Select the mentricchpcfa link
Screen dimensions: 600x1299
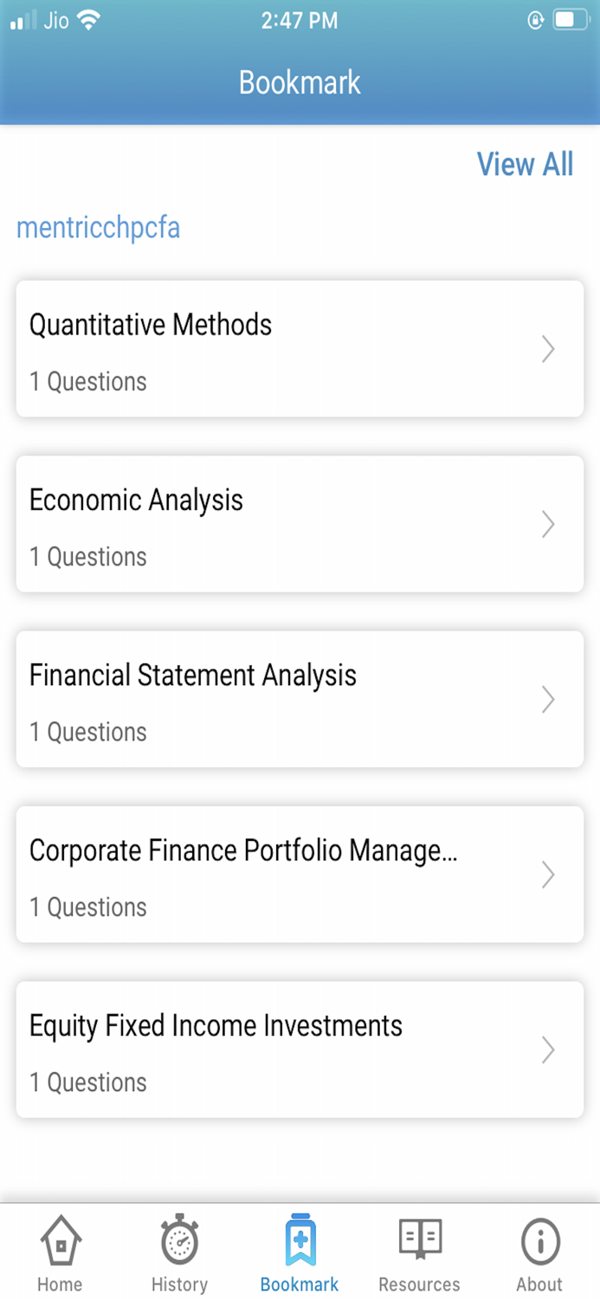click(98, 227)
